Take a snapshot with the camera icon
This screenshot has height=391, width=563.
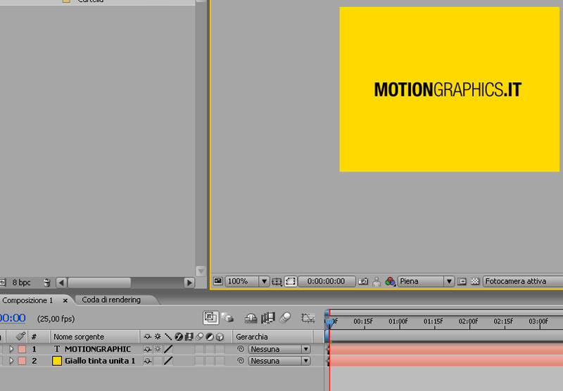point(363,281)
